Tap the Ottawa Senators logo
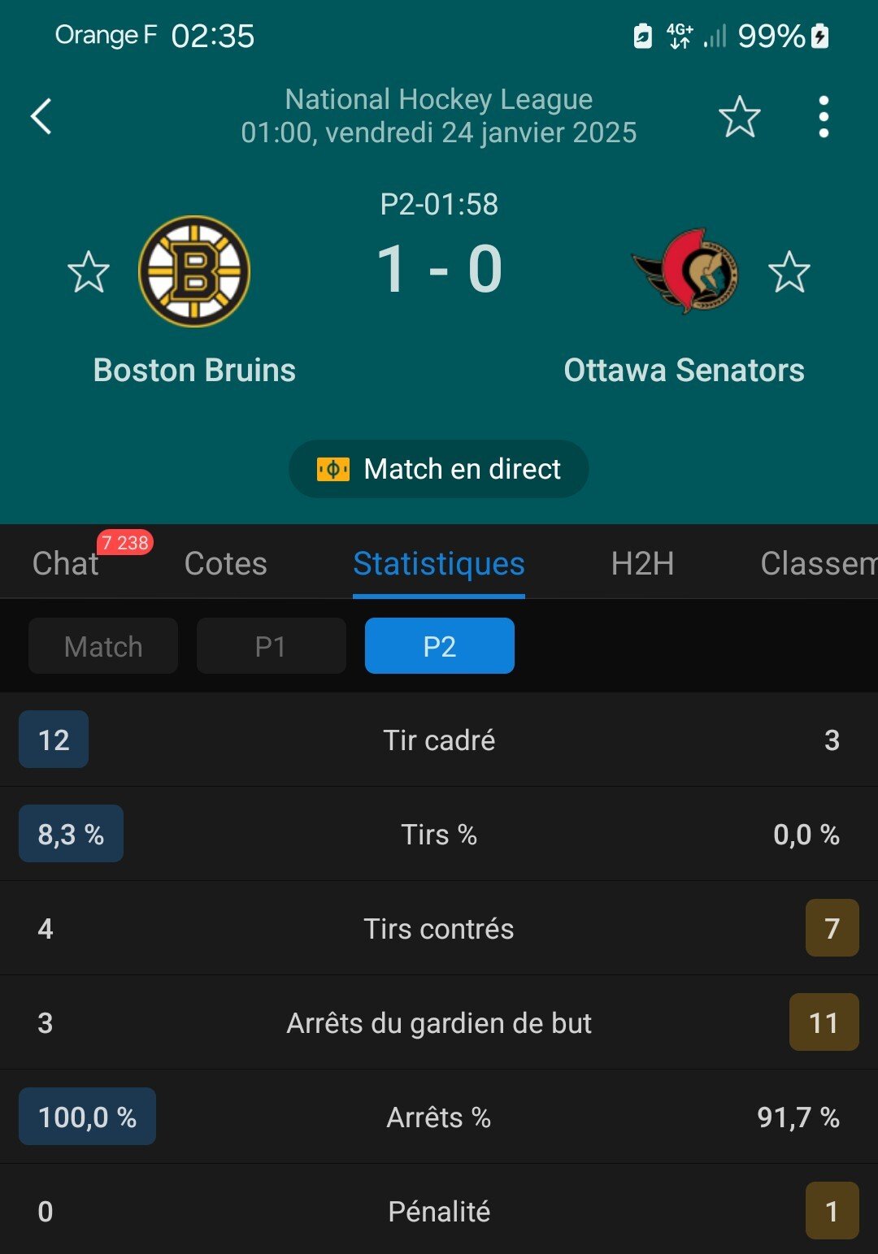 [685, 271]
